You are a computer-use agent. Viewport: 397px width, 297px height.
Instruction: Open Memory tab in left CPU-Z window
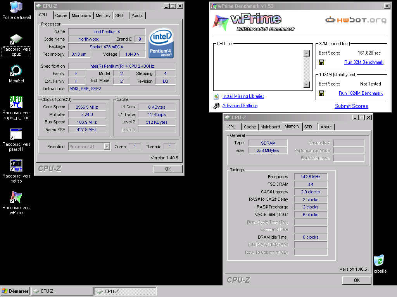(x=103, y=15)
